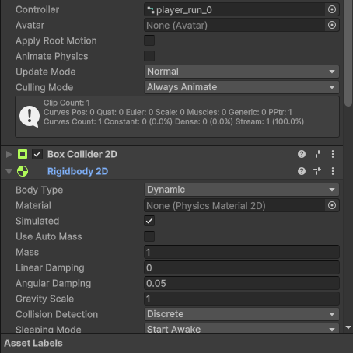The width and height of the screenshot is (353, 353).
Task: Click the Avatar label
Action: pyautogui.click(x=30, y=25)
